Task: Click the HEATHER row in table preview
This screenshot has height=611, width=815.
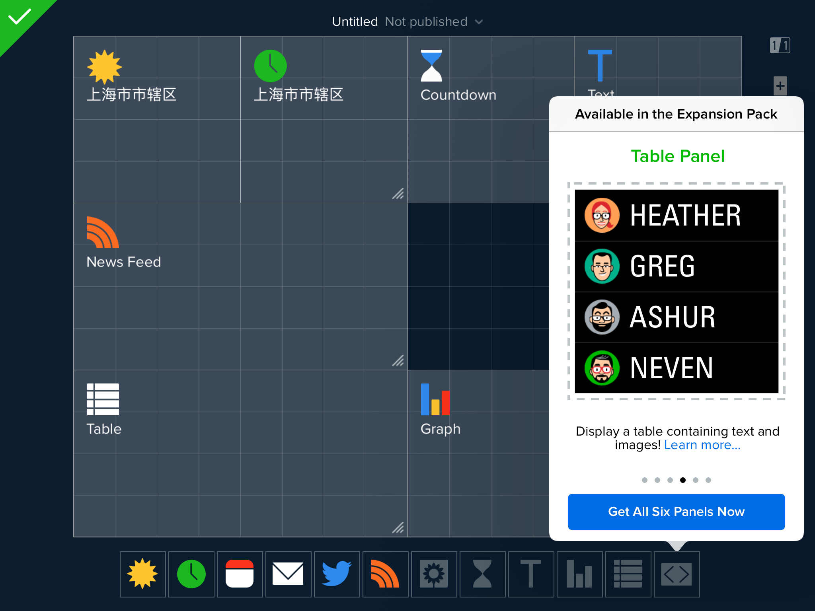Action: tap(677, 215)
